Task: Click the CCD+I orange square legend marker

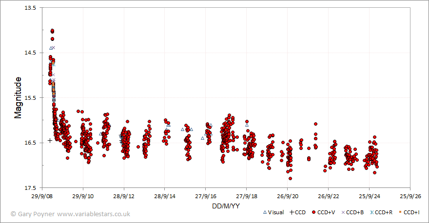Action: point(401,212)
